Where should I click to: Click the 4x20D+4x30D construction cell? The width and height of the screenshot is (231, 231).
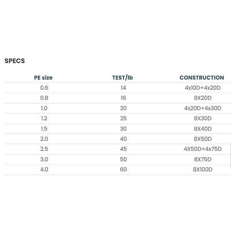(203, 108)
